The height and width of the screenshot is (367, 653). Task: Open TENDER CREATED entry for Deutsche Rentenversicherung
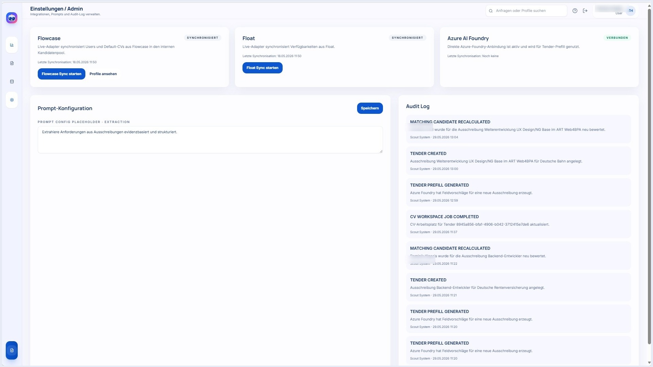click(x=518, y=287)
